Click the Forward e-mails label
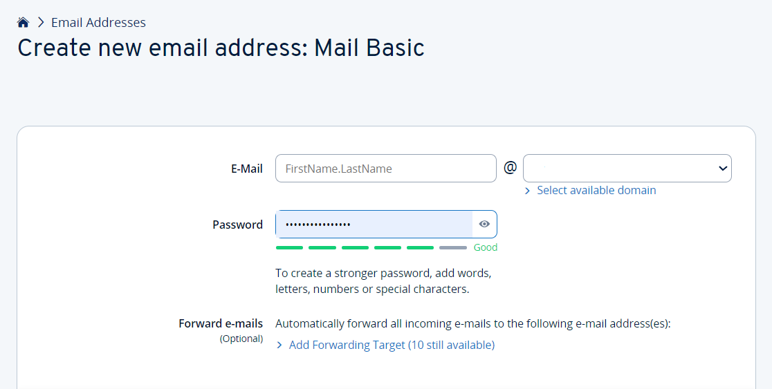Screen dimensions: 772x389 221,323
